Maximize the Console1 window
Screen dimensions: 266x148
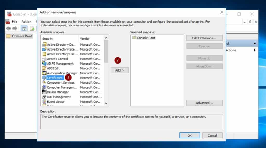click(239, 14)
